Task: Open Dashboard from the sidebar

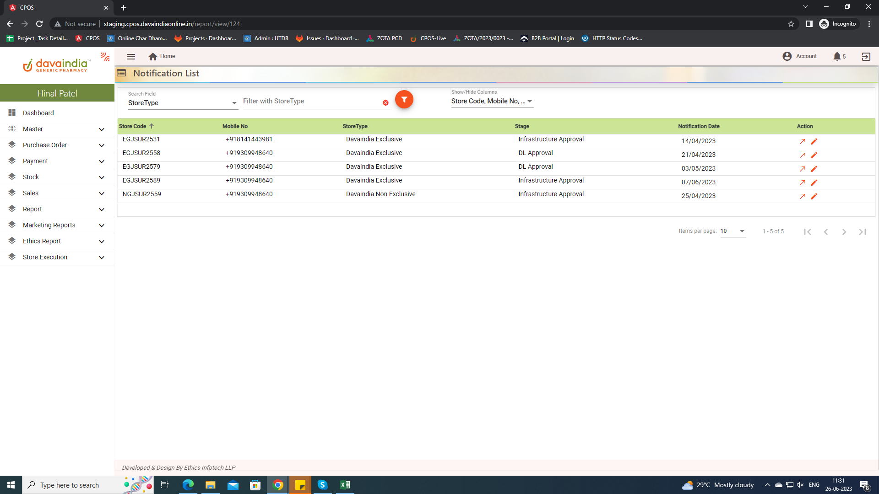Action: coord(38,113)
